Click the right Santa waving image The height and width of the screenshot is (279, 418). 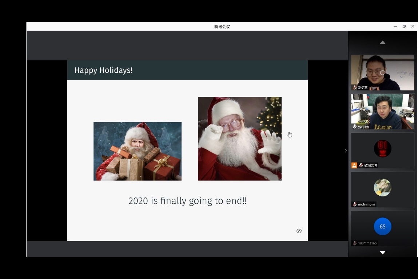coord(239,139)
